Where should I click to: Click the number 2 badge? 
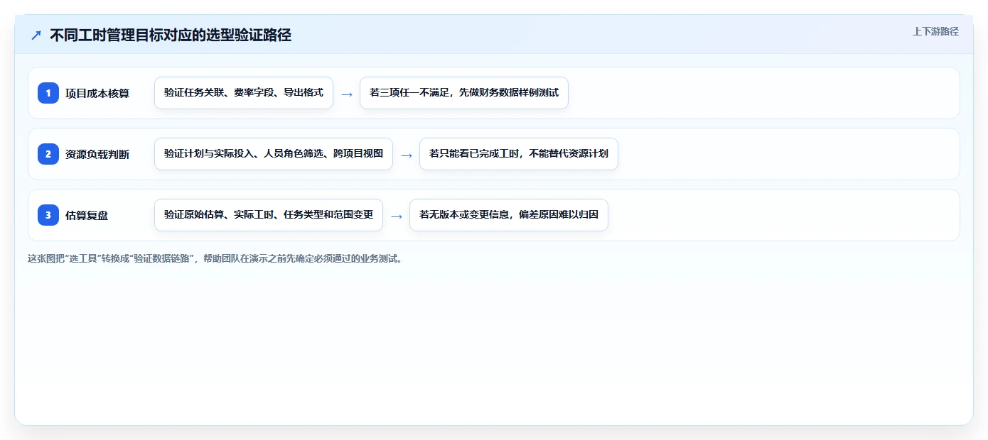coord(48,154)
